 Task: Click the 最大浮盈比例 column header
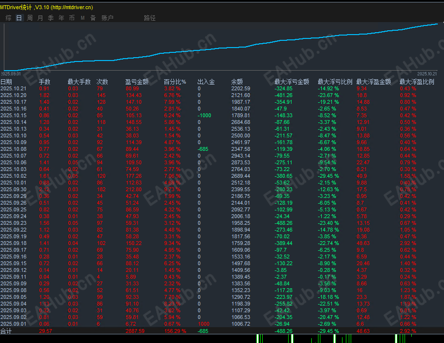click(x=417, y=82)
